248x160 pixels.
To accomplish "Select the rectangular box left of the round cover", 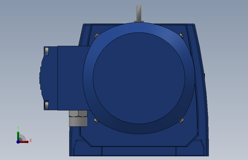I will tap(71, 78).
